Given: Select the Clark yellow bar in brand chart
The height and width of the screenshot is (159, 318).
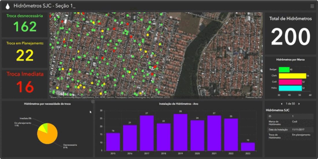Looking at the screenshot, I should 292,76.
